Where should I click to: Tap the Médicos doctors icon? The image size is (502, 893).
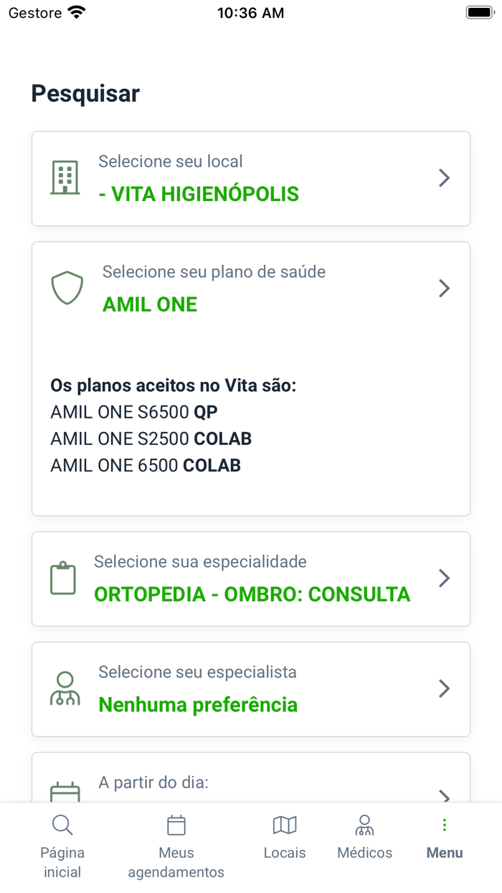point(364,825)
